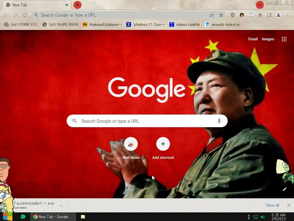The width and height of the screenshot is (294, 221).
Task: Click the network status tray icon
Action: [256, 217]
